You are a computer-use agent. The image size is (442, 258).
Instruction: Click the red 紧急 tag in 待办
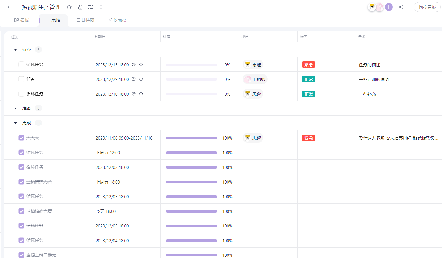pos(308,65)
